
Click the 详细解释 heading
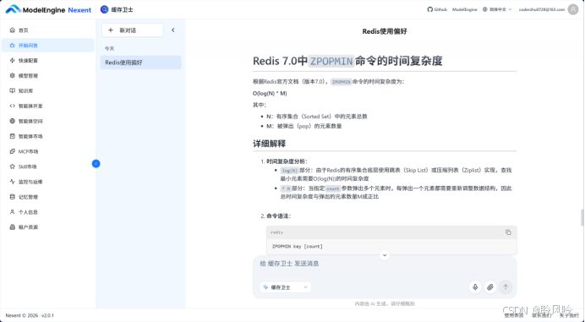(x=270, y=144)
